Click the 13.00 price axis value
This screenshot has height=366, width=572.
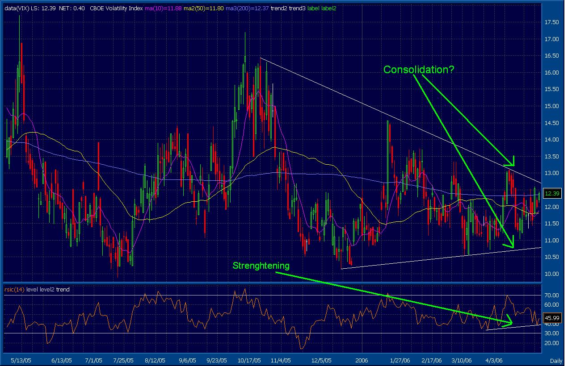[x=552, y=173]
